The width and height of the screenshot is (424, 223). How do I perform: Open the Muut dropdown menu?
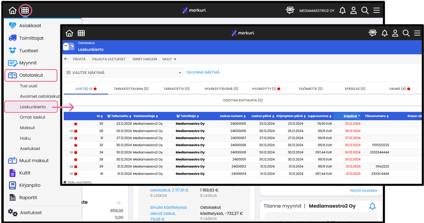pyautogui.click(x=169, y=59)
